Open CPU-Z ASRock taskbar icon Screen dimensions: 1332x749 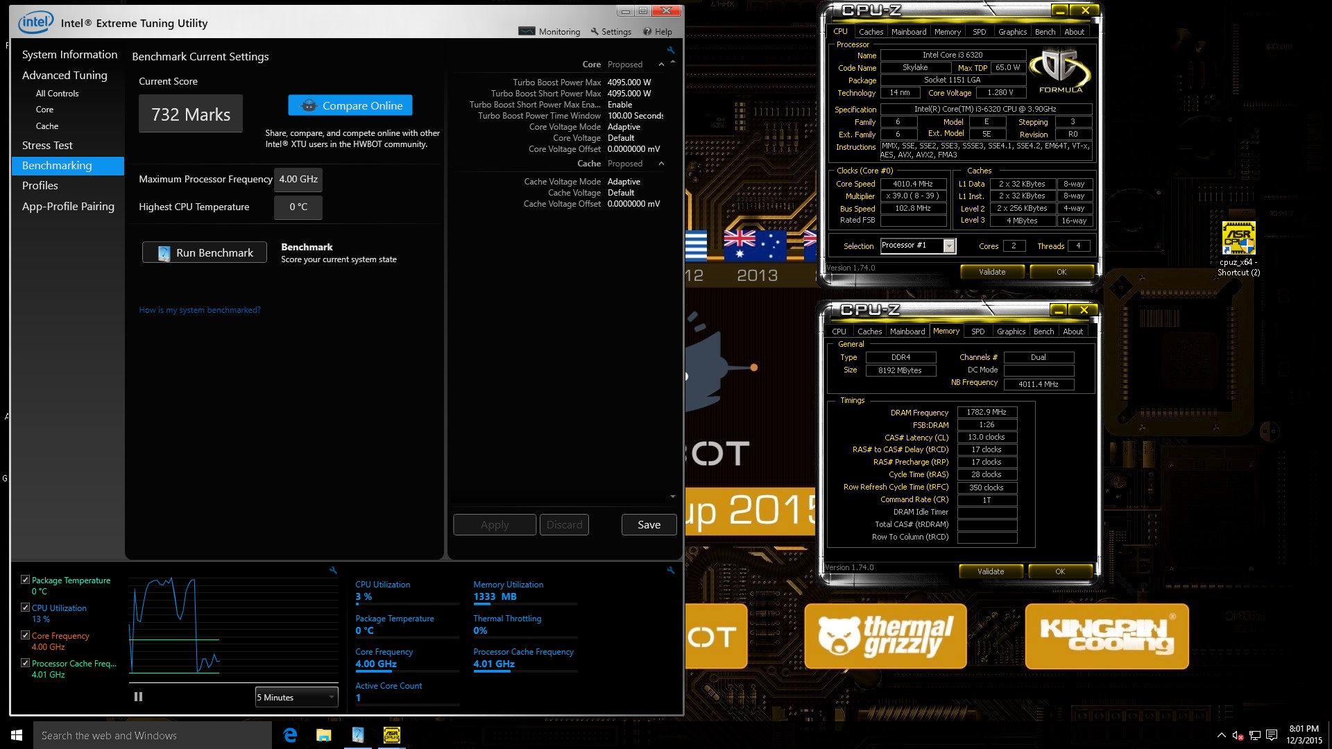[391, 735]
